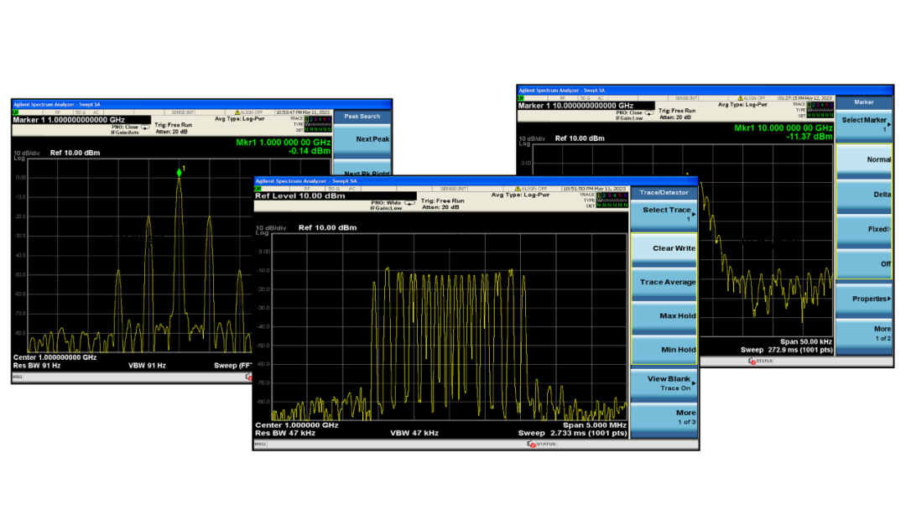Click VBW 91 Hz annotation

[147, 366]
